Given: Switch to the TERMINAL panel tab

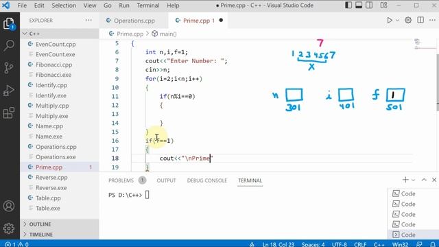Looking at the screenshot, I should point(250,180).
